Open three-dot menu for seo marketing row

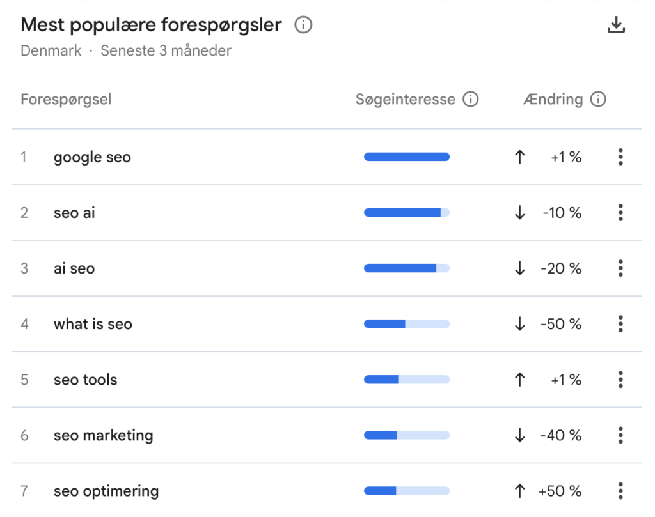click(x=620, y=435)
